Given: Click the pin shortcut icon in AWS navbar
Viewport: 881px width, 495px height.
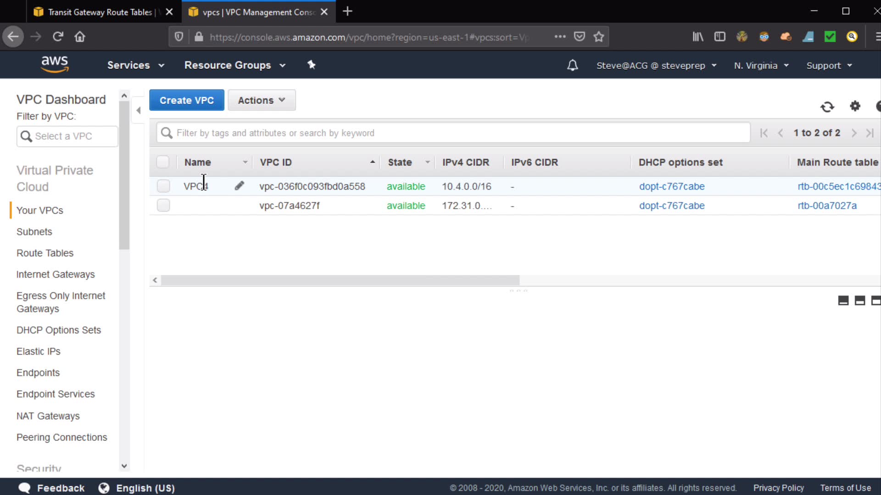Looking at the screenshot, I should [x=312, y=65].
